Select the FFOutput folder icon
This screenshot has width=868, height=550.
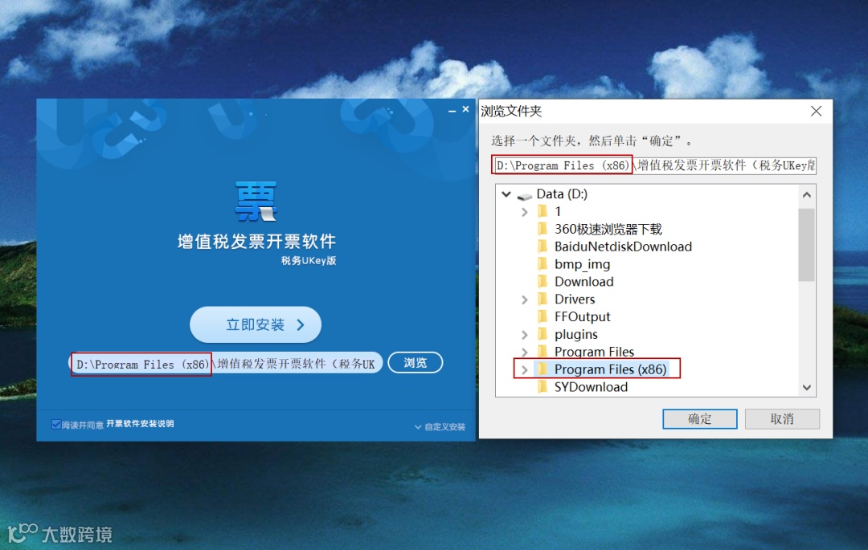(x=542, y=316)
